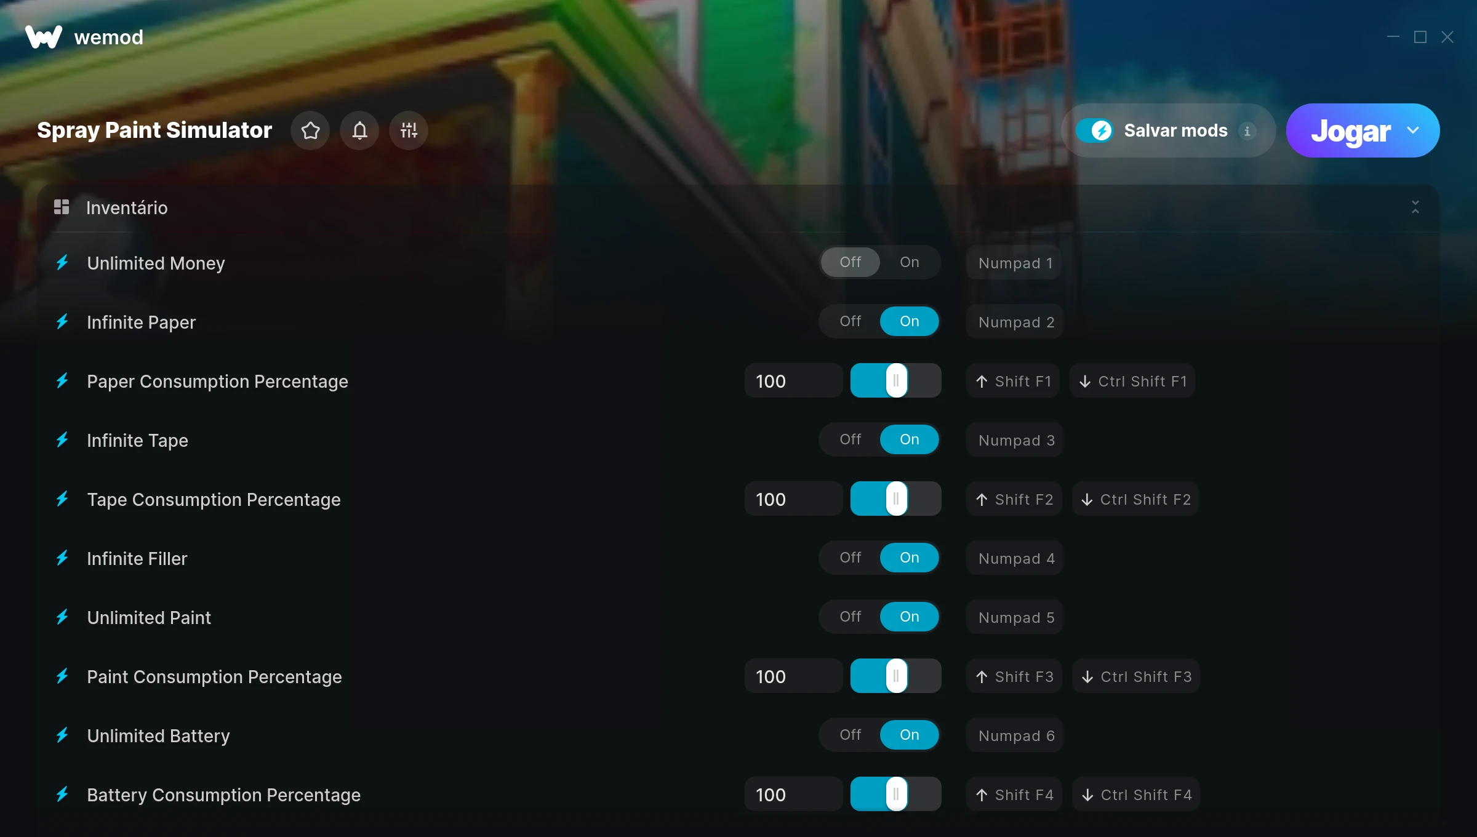Open the mod settings sliders icon
This screenshot has width=1477, height=837.
pyautogui.click(x=409, y=130)
